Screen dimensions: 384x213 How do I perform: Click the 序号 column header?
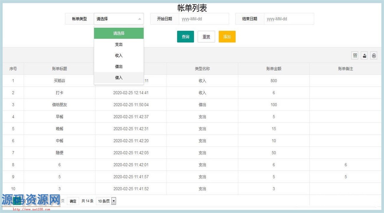(13, 69)
